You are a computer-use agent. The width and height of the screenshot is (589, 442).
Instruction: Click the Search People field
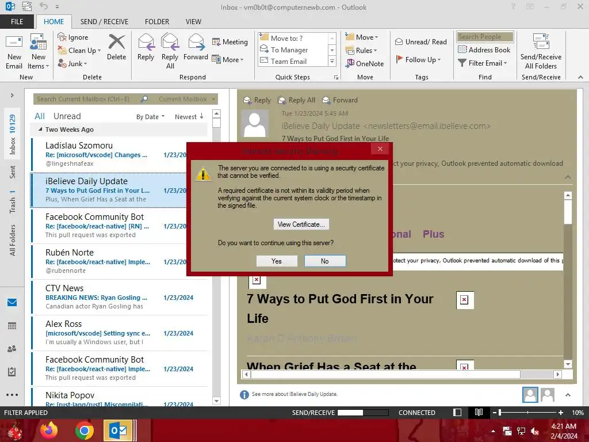point(485,36)
